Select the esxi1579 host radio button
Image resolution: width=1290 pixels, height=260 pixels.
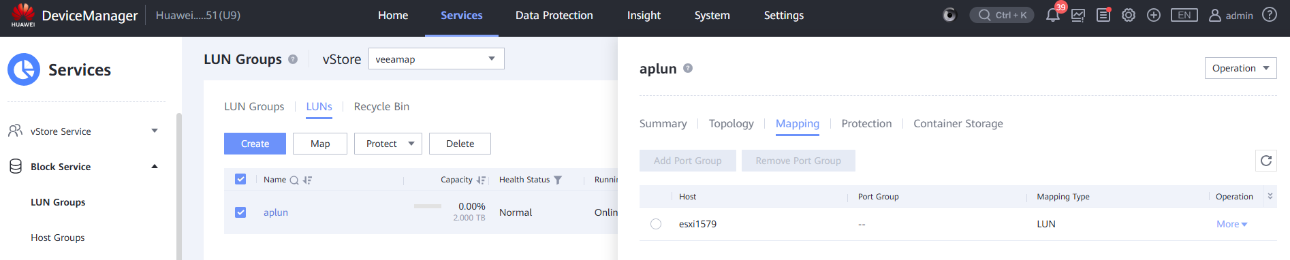click(656, 224)
